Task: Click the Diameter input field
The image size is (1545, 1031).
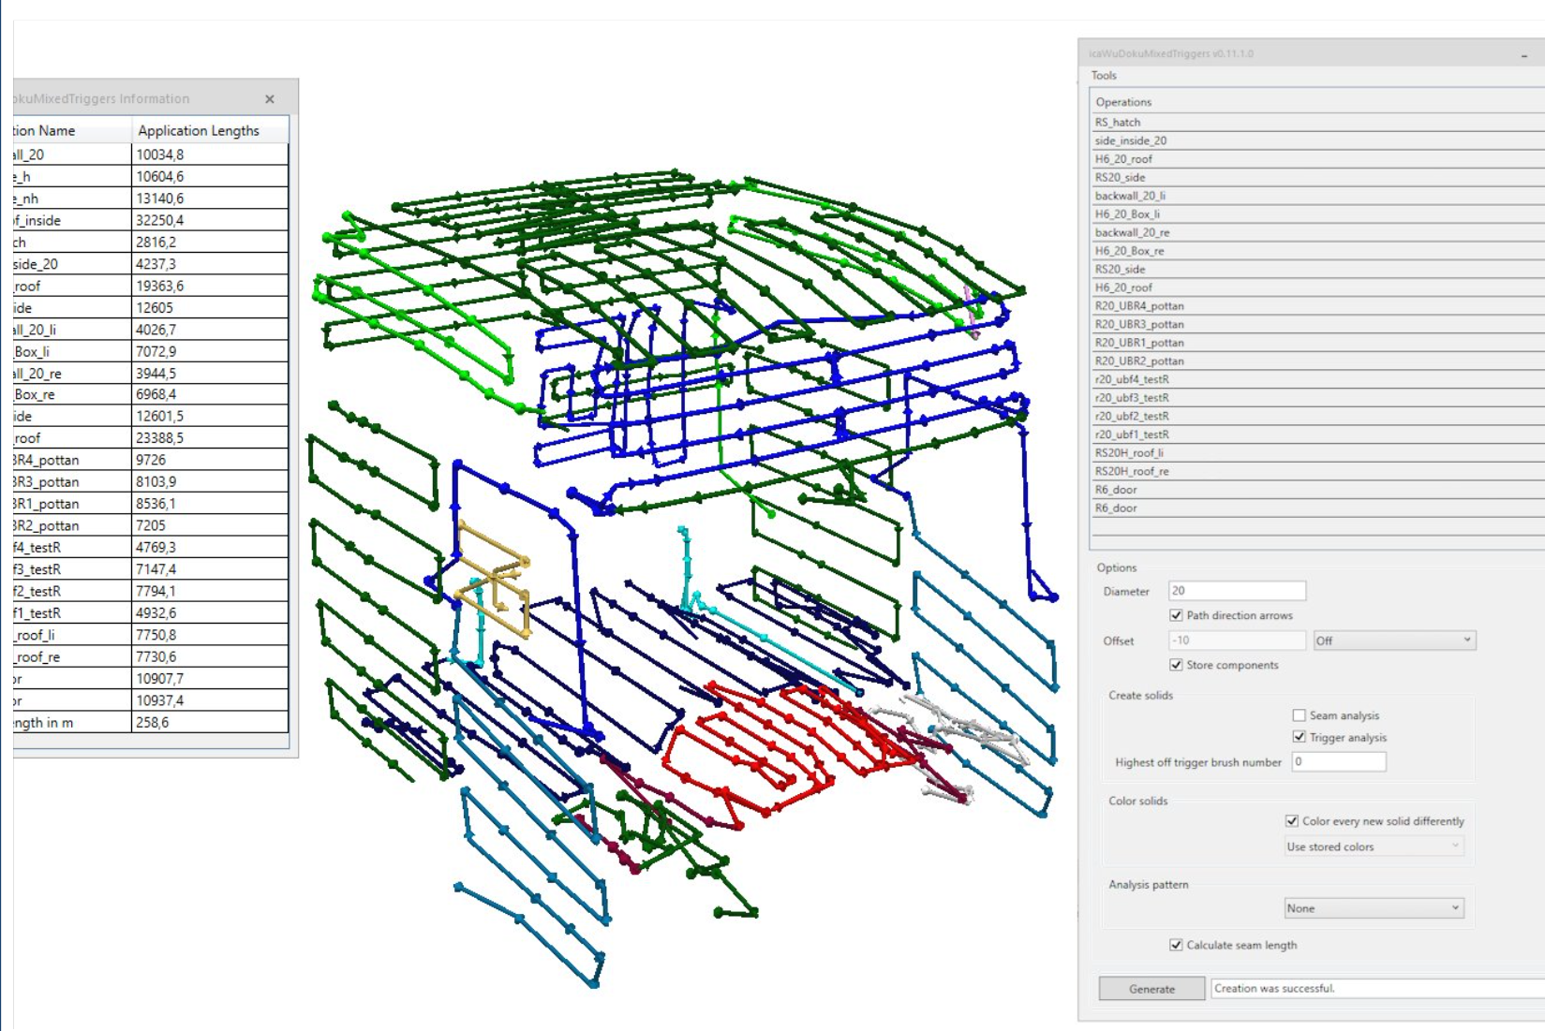Action: [1236, 591]
